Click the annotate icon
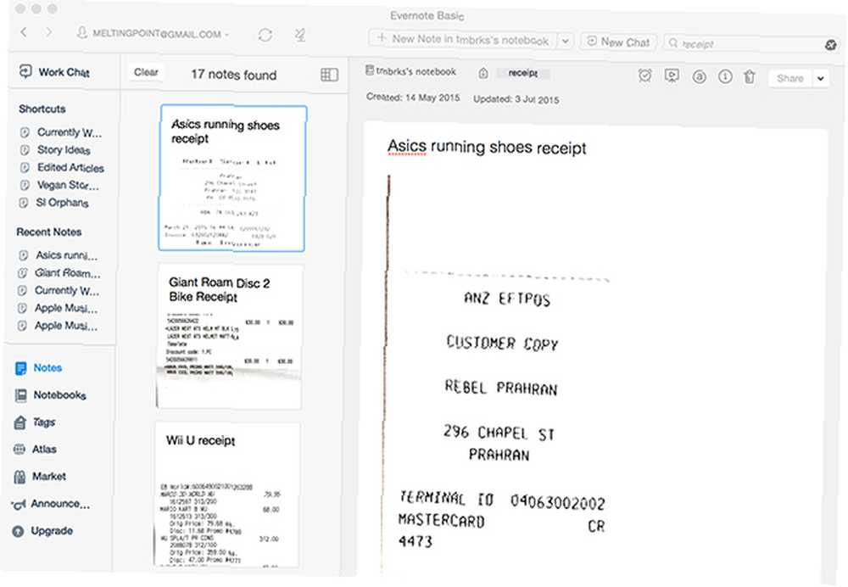This screenshot has width=848, height=587. 700,77
